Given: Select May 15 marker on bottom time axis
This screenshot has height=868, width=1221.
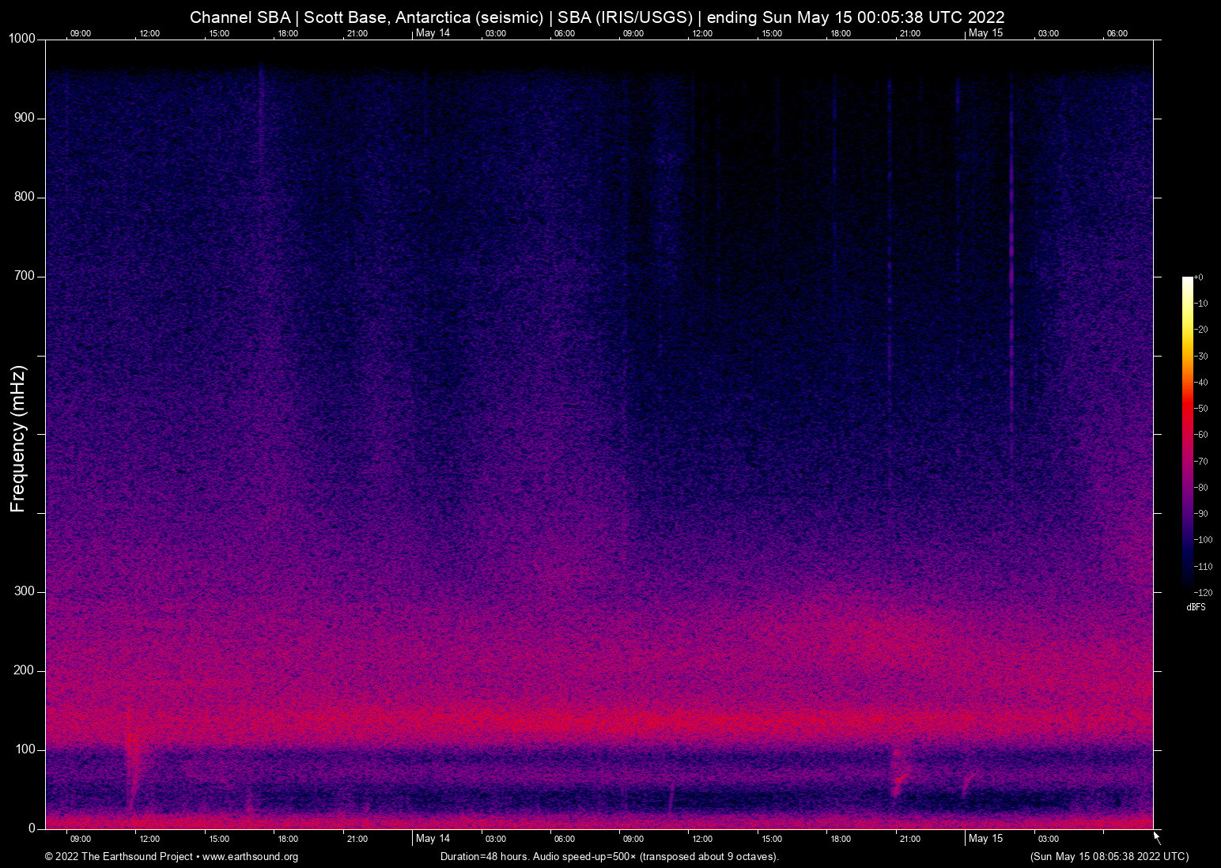Looking at the screenshot, I should point(985,839).
